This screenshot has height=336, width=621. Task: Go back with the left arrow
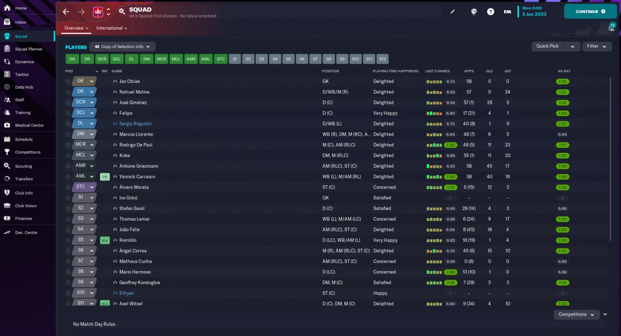pyautogui.click(x=66, y=12)
